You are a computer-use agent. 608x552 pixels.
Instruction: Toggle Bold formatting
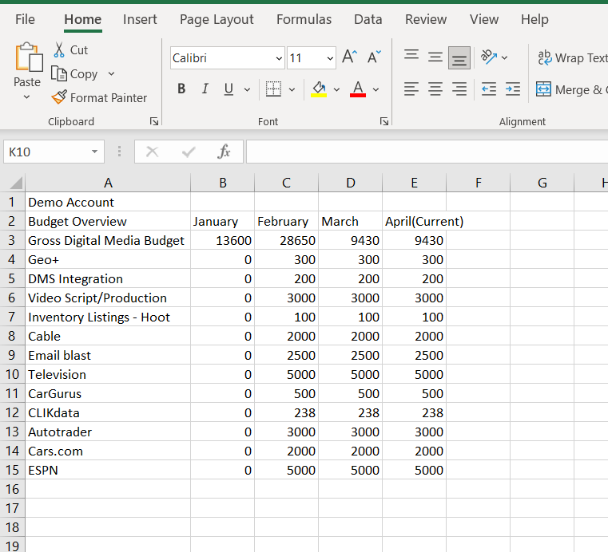click(181, 89)
